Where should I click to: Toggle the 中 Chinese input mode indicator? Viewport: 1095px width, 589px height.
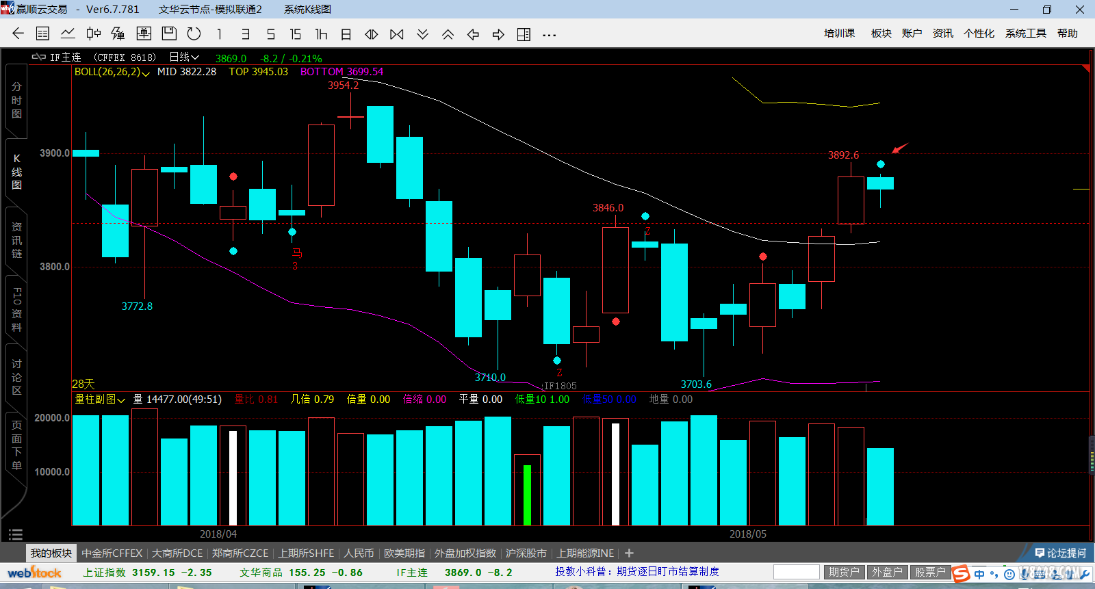[979, 574]
